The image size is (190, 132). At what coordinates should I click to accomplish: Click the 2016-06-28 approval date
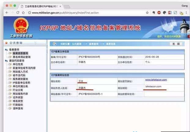click(152, 57)
